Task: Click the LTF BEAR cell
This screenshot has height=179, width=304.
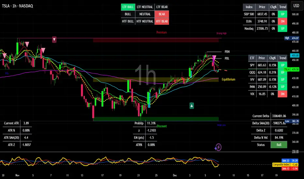Action: coord(162,7)
